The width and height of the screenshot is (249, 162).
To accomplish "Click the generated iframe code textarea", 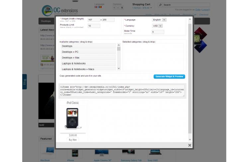I will point(122,91).
